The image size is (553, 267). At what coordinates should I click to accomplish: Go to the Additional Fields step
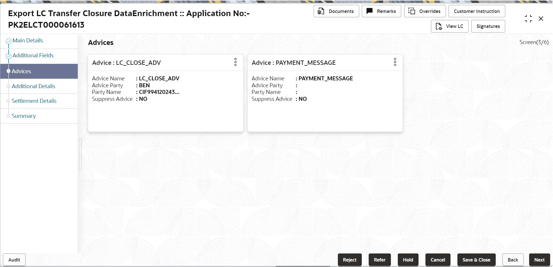click(33, 56)
